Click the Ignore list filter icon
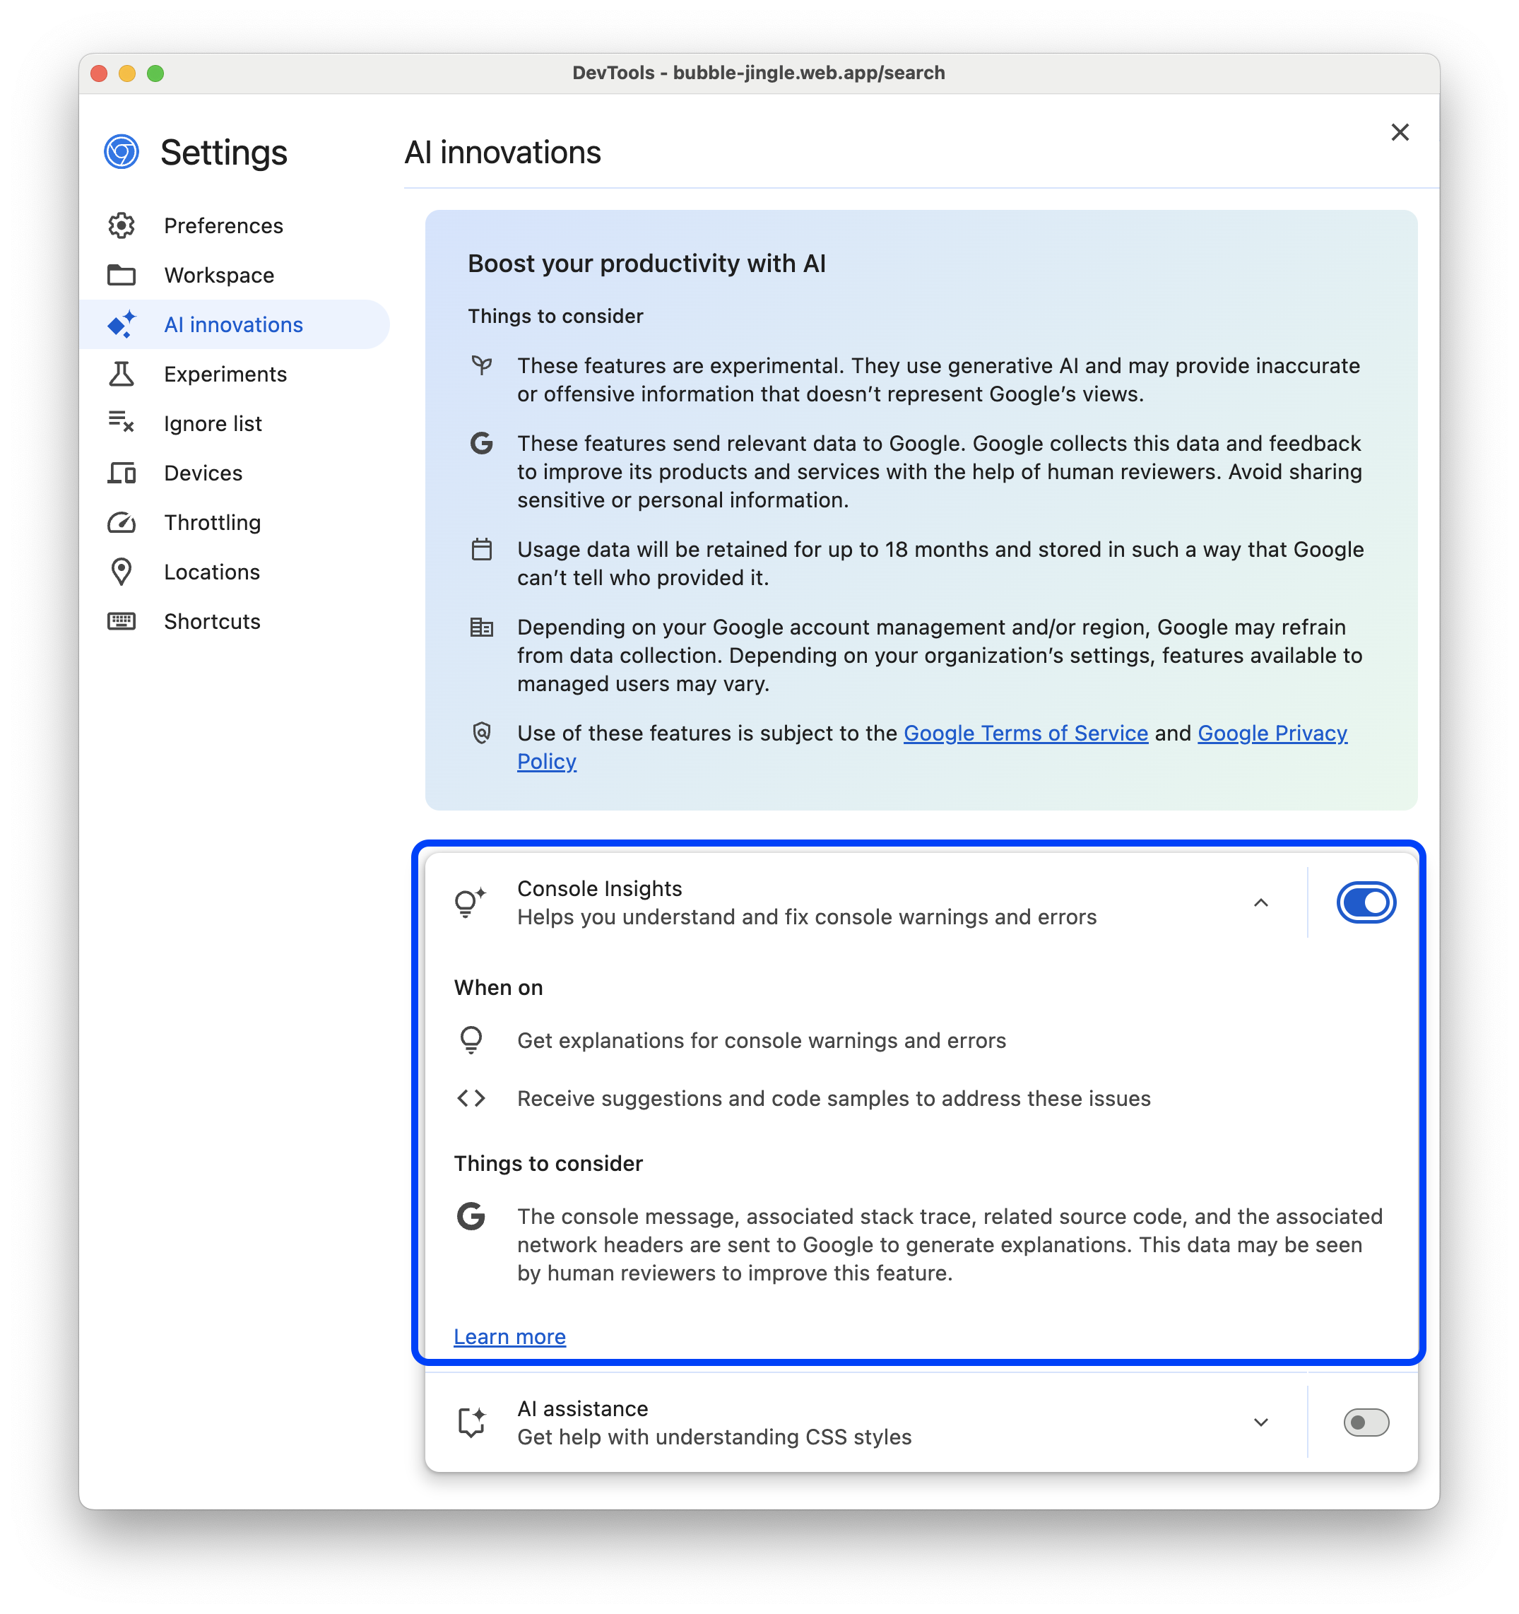 coord(122,423)
